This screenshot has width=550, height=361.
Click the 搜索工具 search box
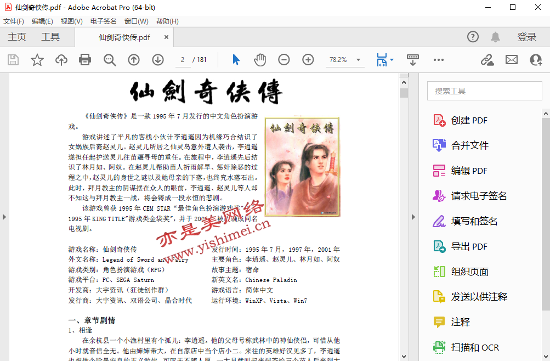pos(484,91)
